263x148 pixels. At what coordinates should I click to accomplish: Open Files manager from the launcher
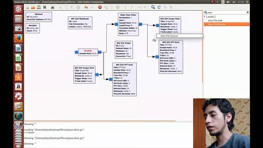[x=18, y=19]
